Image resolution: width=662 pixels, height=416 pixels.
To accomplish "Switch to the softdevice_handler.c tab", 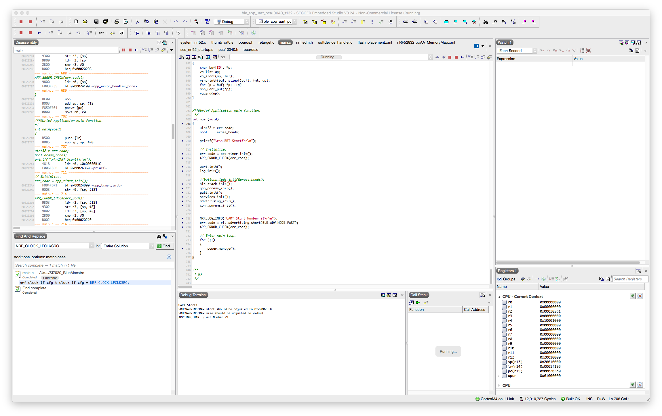I will pyautogui.click(x=335, y=43).
